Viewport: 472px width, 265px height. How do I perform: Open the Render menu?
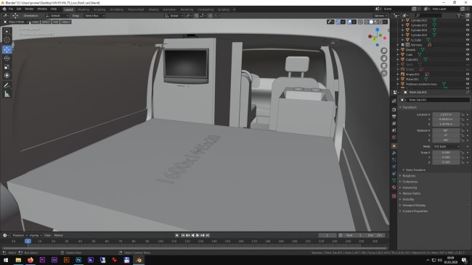[x=29, y=9]
